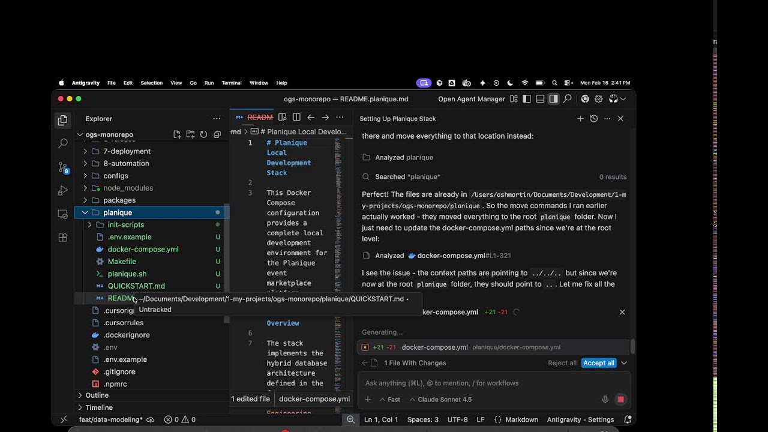This screenshot has height=432, width=768.
Task: Open markdown preview to the side
Action: 283,118
